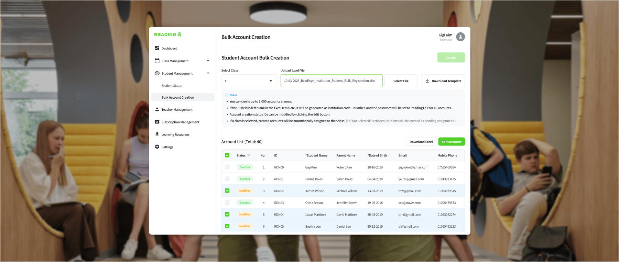Click the Subscription Management ticket icon

pos(157,122)
